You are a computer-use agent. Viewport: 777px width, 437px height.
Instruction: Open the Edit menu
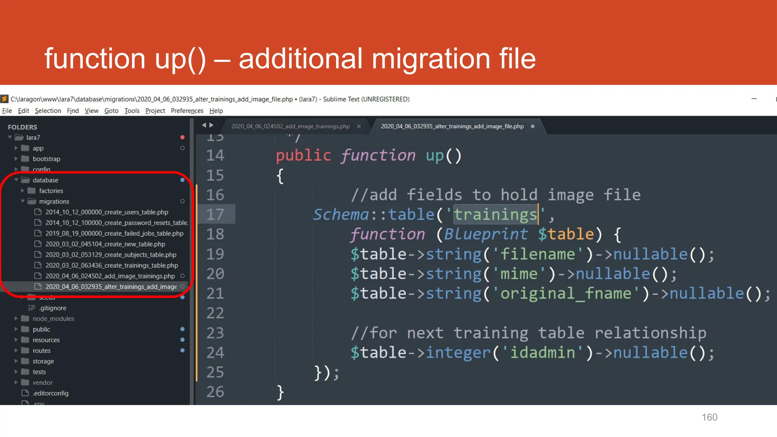pyautogui.click(x=23, y=110)
